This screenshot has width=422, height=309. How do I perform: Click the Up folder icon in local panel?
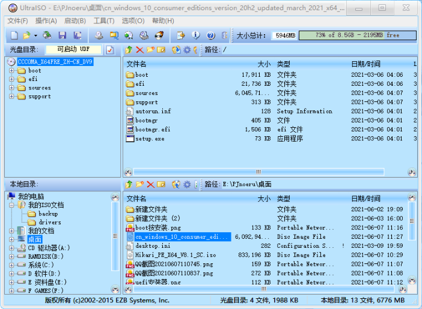pos(129,184)
